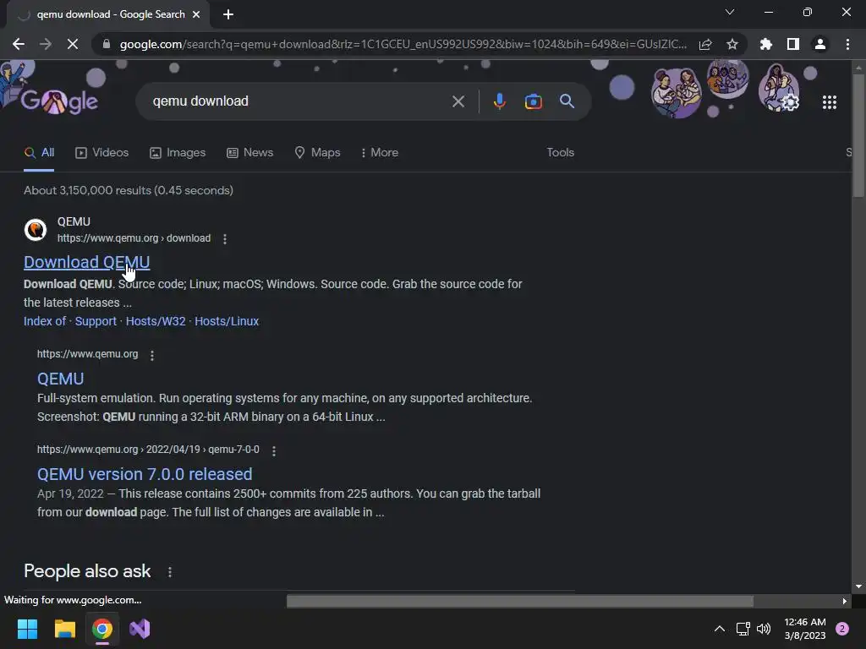The image size is (866, 649).
Task: Open the Windows Start menu
Action: (x=27, y=629)
